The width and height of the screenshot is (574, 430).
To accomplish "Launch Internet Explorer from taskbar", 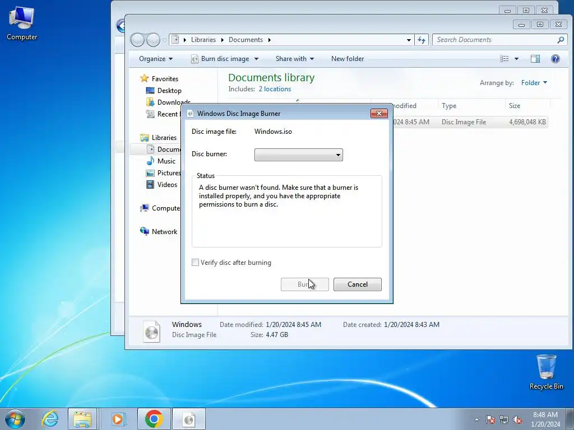I will [50, 419].
